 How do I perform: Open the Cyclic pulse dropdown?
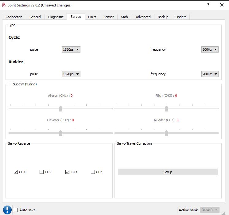71,49
